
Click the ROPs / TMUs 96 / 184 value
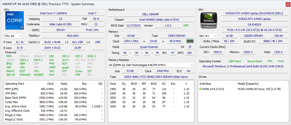229,41
